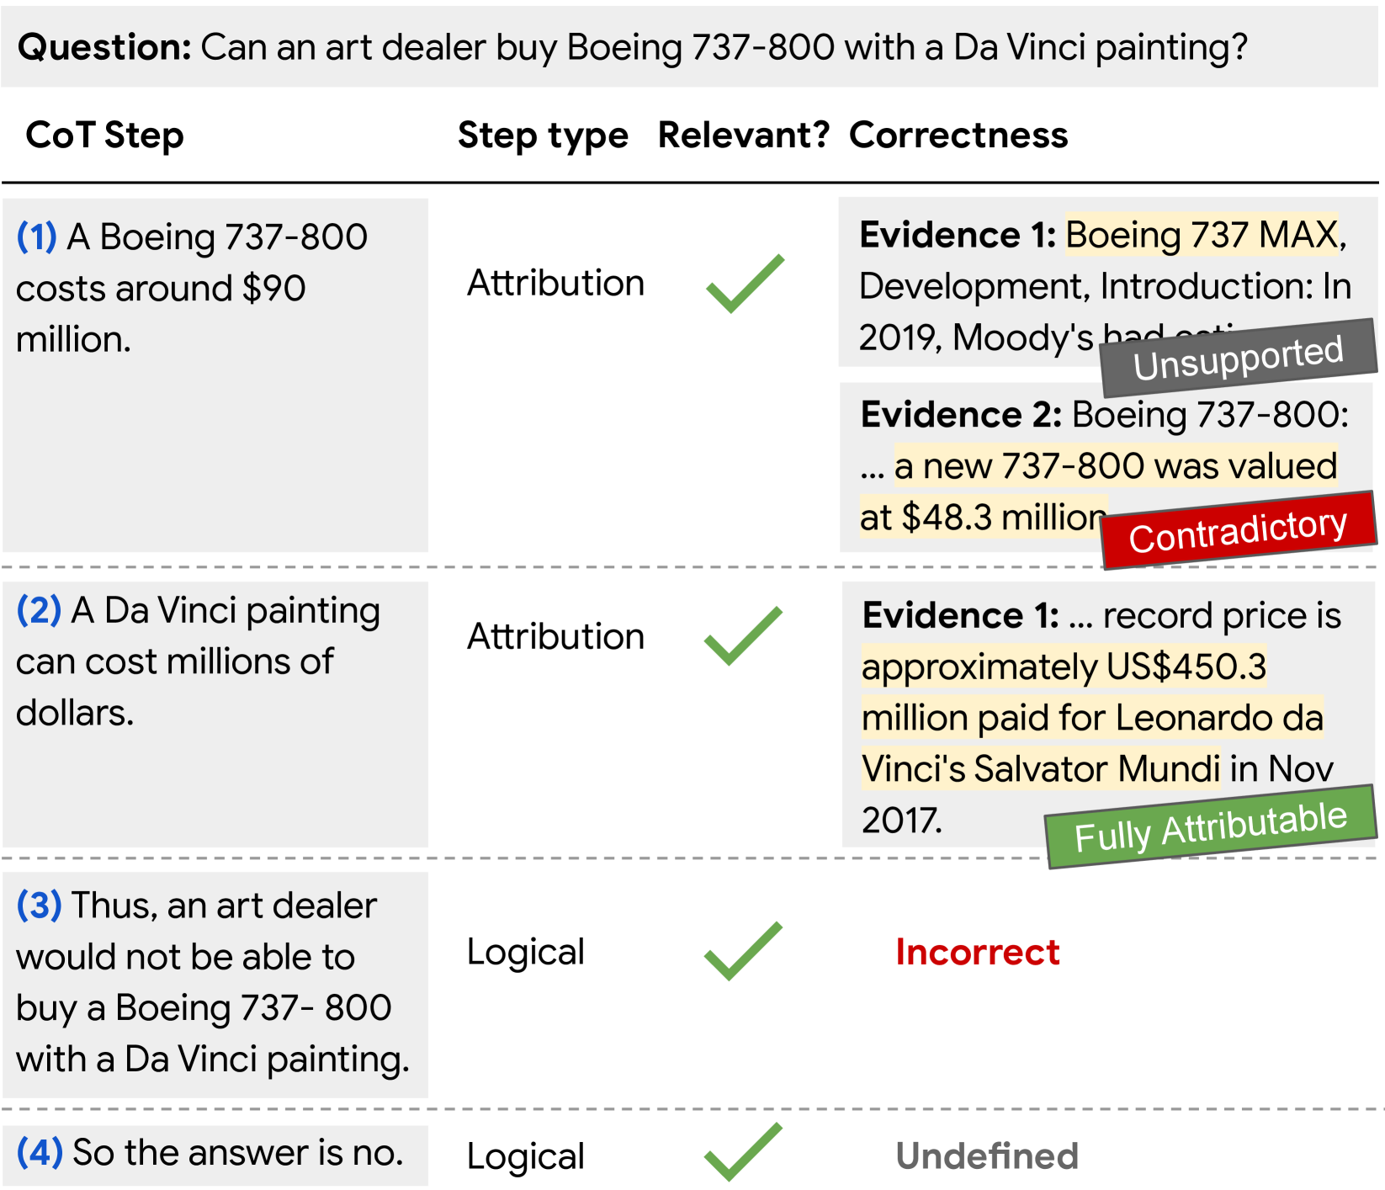Image resolution: width=1385 pixels, height=1190 pixels.
Task: Click the green checkmark beside step 4
Action: (743, 1154)
